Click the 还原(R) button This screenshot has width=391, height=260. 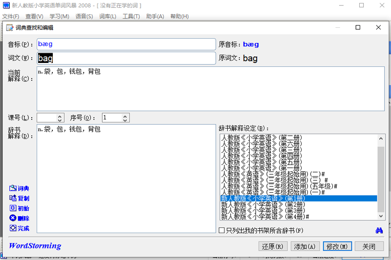[x=273, y=246]
